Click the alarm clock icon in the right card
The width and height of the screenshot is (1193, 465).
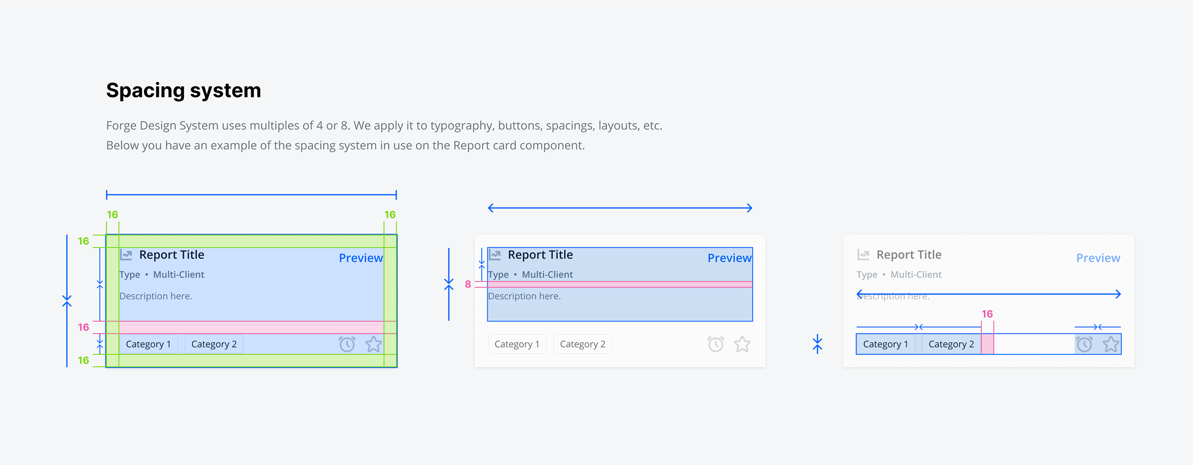1084,344
